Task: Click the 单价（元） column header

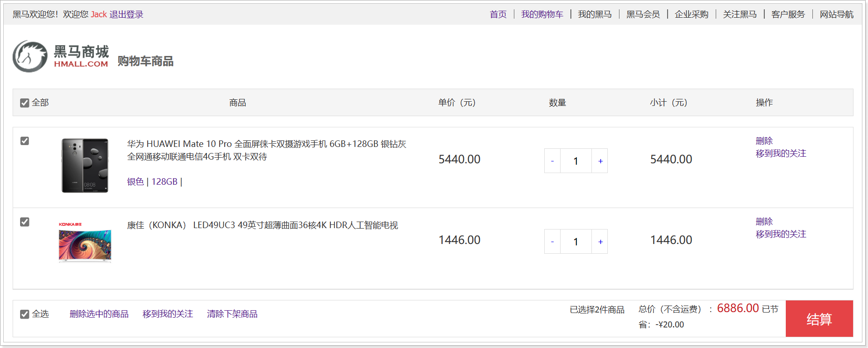Action: pyautogui.click(x=457, y=103)
